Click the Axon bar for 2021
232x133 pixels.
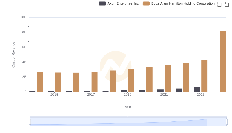point(160,91)
